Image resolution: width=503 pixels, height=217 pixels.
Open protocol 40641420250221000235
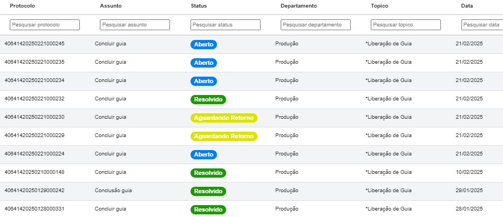click(x=35, y=62)
